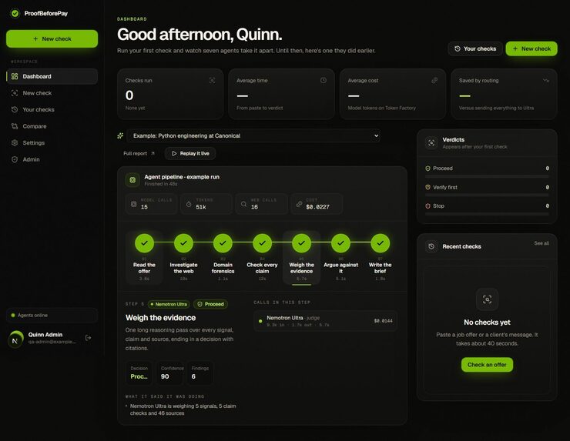This screenshot has width=570, height=441.
Task: Click the Model calls stat showing 15
Action: click(152, 204)
